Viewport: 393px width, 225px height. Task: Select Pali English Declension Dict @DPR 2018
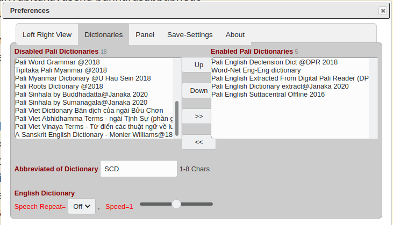pos(274,62)
